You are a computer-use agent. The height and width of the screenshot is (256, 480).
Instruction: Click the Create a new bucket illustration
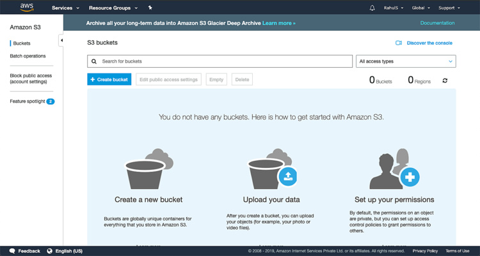click(148, 169)
